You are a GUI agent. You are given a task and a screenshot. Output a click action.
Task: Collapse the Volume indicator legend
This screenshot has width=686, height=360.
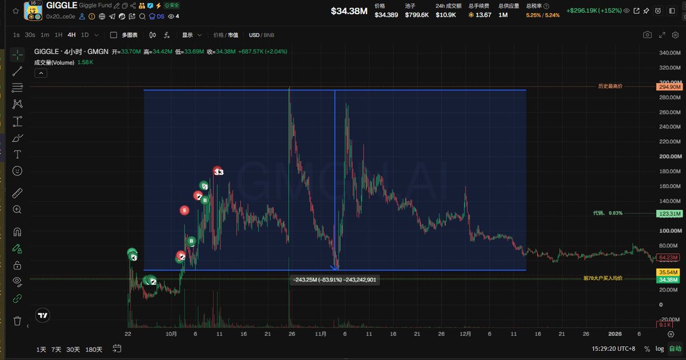[40, 73]
